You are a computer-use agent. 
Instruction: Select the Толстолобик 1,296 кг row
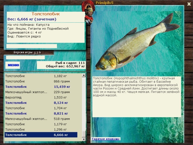[41, 130]
